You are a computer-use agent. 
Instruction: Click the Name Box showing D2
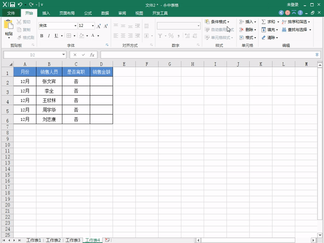(x=32, y=55)
